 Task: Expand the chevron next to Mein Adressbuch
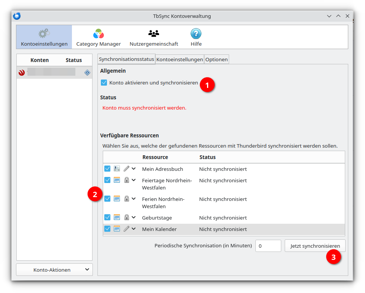[134, 169]
